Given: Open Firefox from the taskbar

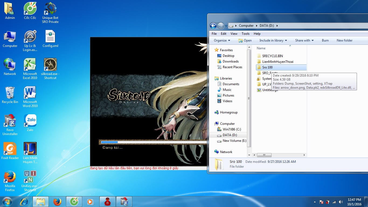Looking at the screenshot, I should [x=57, y=202].
